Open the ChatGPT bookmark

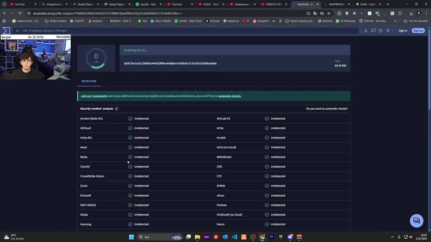77,21
